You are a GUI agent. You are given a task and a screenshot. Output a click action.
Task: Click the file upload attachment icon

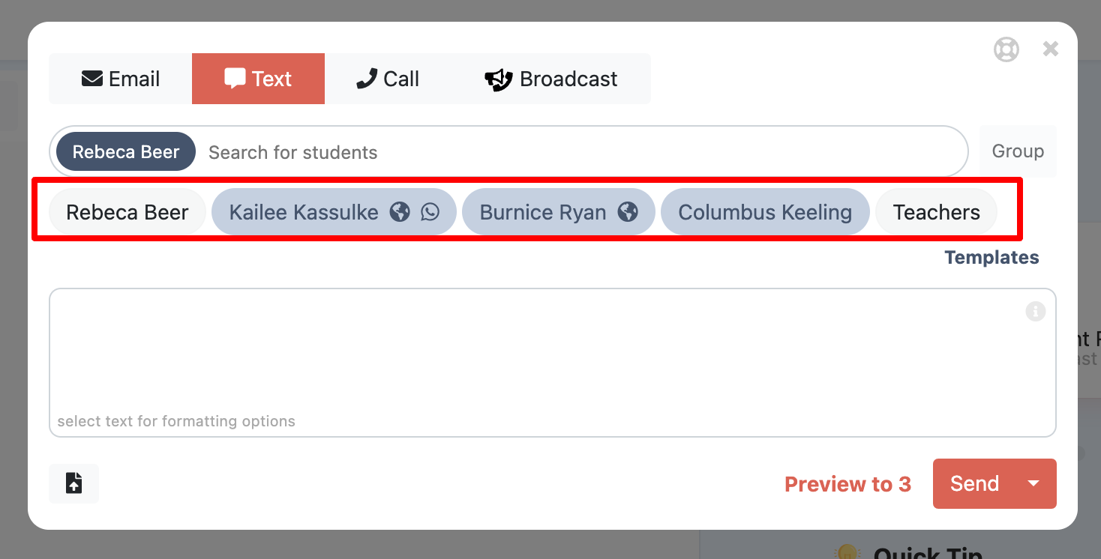[73, 483]
